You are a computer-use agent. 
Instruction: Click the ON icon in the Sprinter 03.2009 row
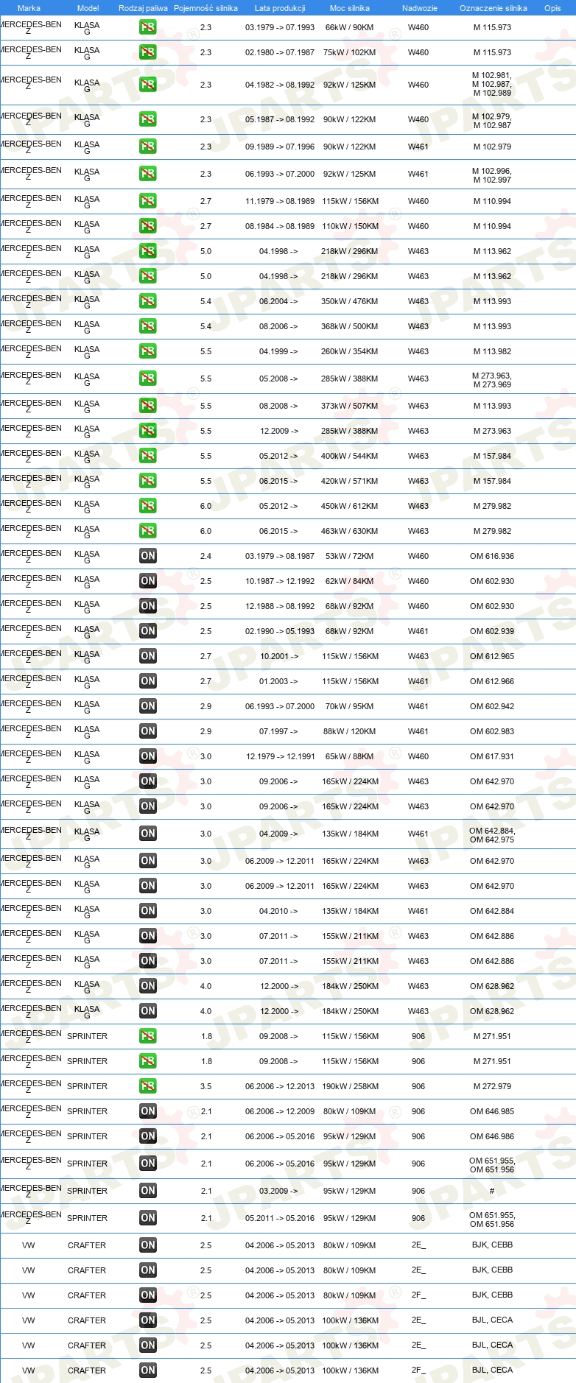point(148,1191)
